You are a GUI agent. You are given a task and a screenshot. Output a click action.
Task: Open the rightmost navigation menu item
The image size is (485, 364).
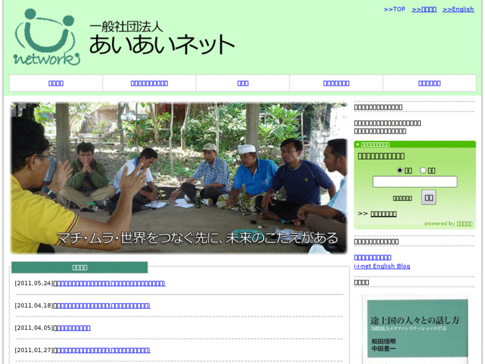coord(430,83)
